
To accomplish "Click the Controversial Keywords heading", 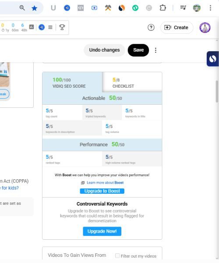I will [102, 204].
